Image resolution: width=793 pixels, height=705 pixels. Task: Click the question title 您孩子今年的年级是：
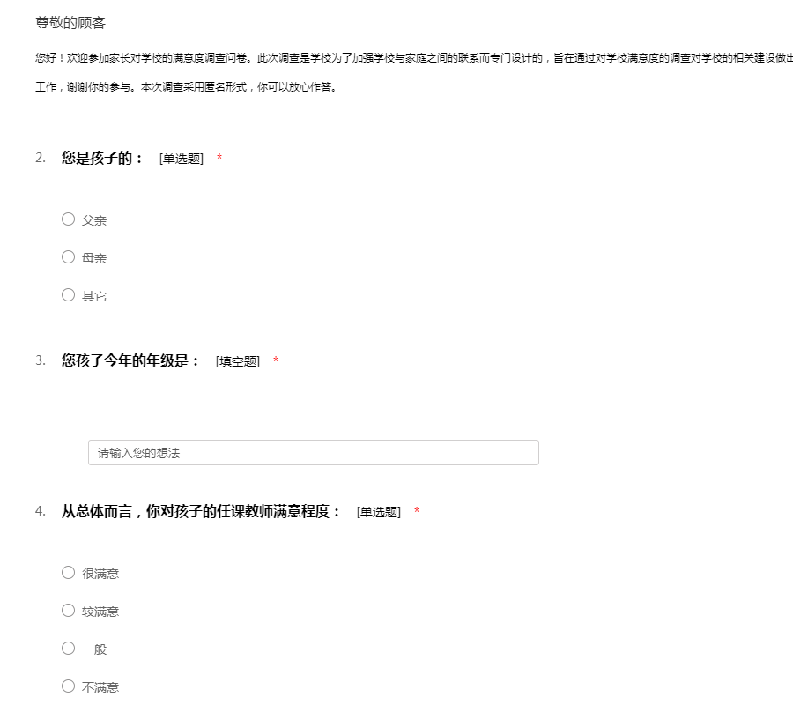pyautogui.click(x=131, y=361)
